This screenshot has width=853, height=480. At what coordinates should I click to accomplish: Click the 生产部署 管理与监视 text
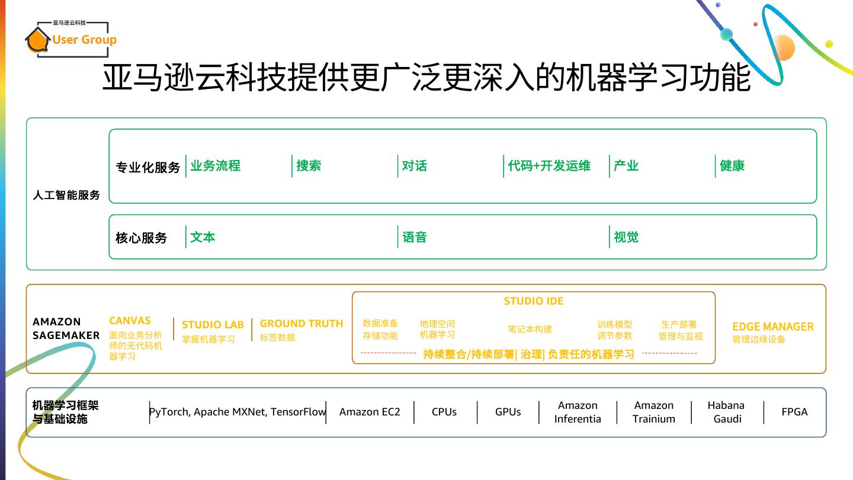pyautogui.click(x=681, y=330)
